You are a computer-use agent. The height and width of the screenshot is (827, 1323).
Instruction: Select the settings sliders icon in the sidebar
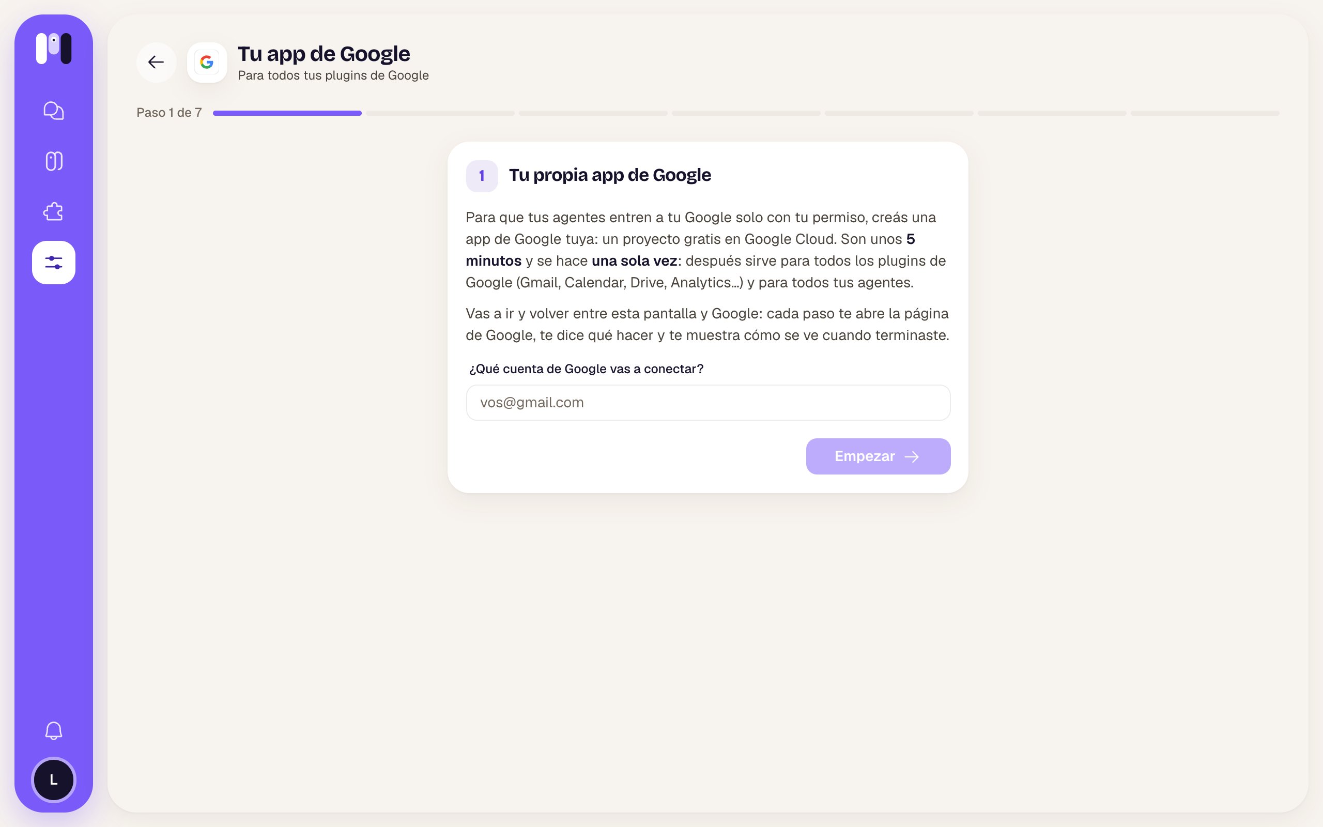click(54, 263)
